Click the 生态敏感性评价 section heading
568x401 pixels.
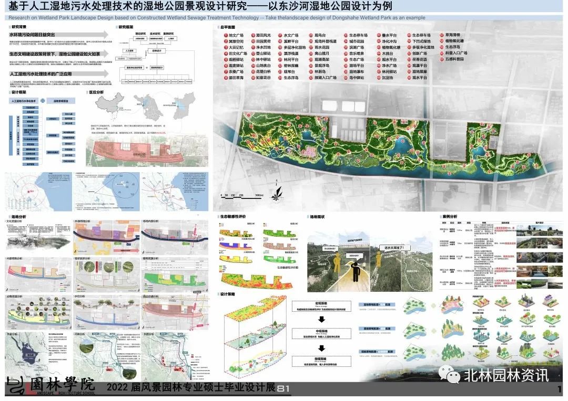point(233,216)
